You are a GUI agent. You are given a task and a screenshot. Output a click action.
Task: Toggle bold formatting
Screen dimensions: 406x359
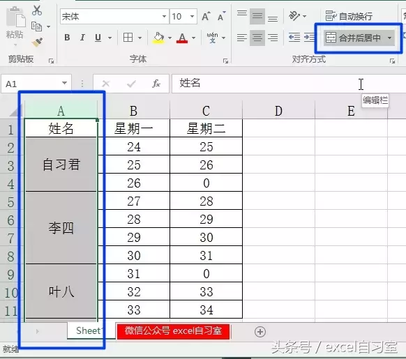67,38
